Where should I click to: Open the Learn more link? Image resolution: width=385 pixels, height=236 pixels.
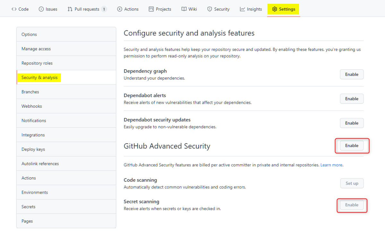[331, 165]
